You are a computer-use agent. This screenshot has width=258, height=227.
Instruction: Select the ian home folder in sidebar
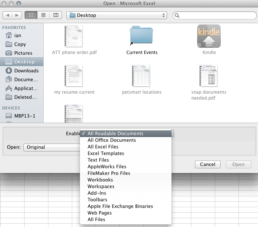(x=22, y=36)
